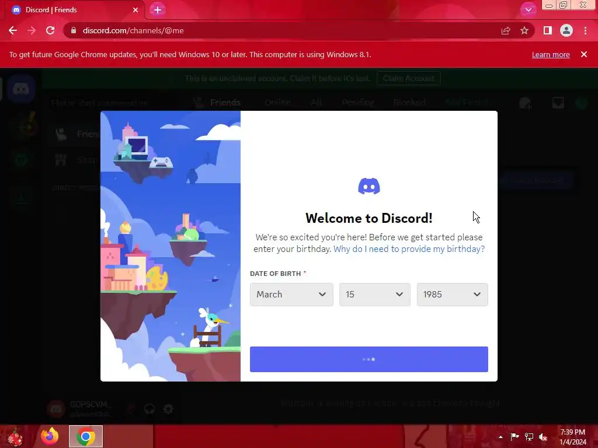Click Learn more in the Chrome update bar
Viewport: 598px width, 448px height.
pos(551,54)
